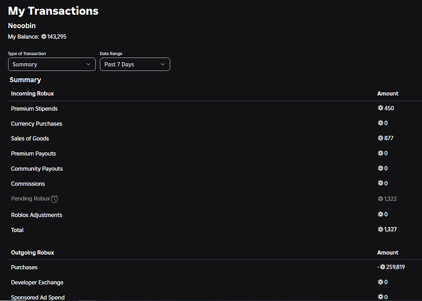Image resolution: width=422 pixels, height=301 pixels.
Task: Click the Robux icon in the Sales of Goods row
Action: tap(380, 138)
